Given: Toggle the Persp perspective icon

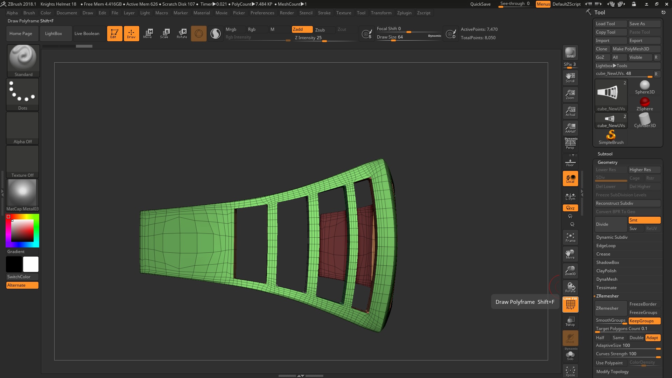Looking at the screenshot, I should pos(570,143).
